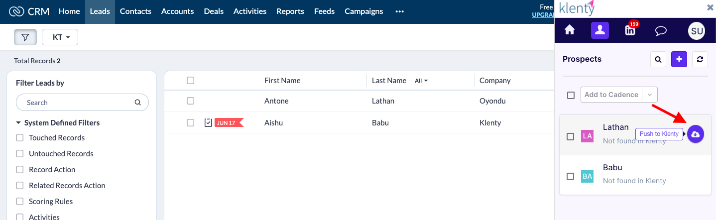This screenshot has width=716, height=220.
Task: Go to the Deals tab
Action: click(214, 11)
